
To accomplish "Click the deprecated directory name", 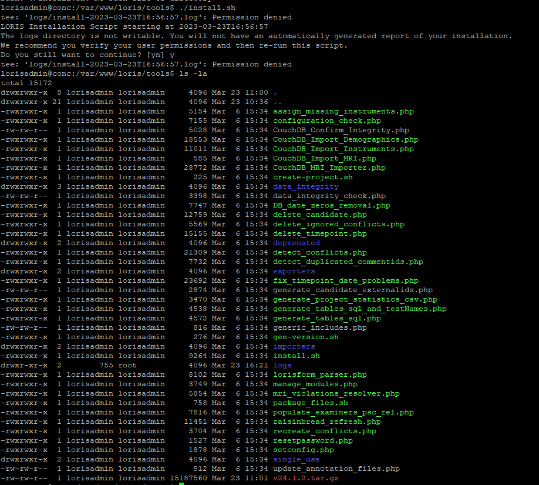I will pos(297,243).
